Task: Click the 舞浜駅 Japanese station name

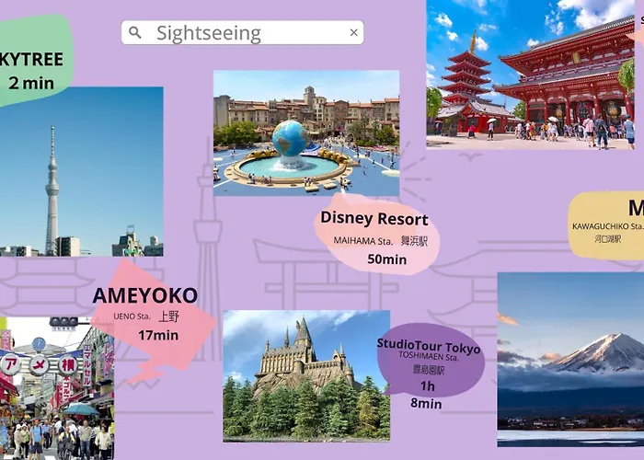Action: pos(414,241)
